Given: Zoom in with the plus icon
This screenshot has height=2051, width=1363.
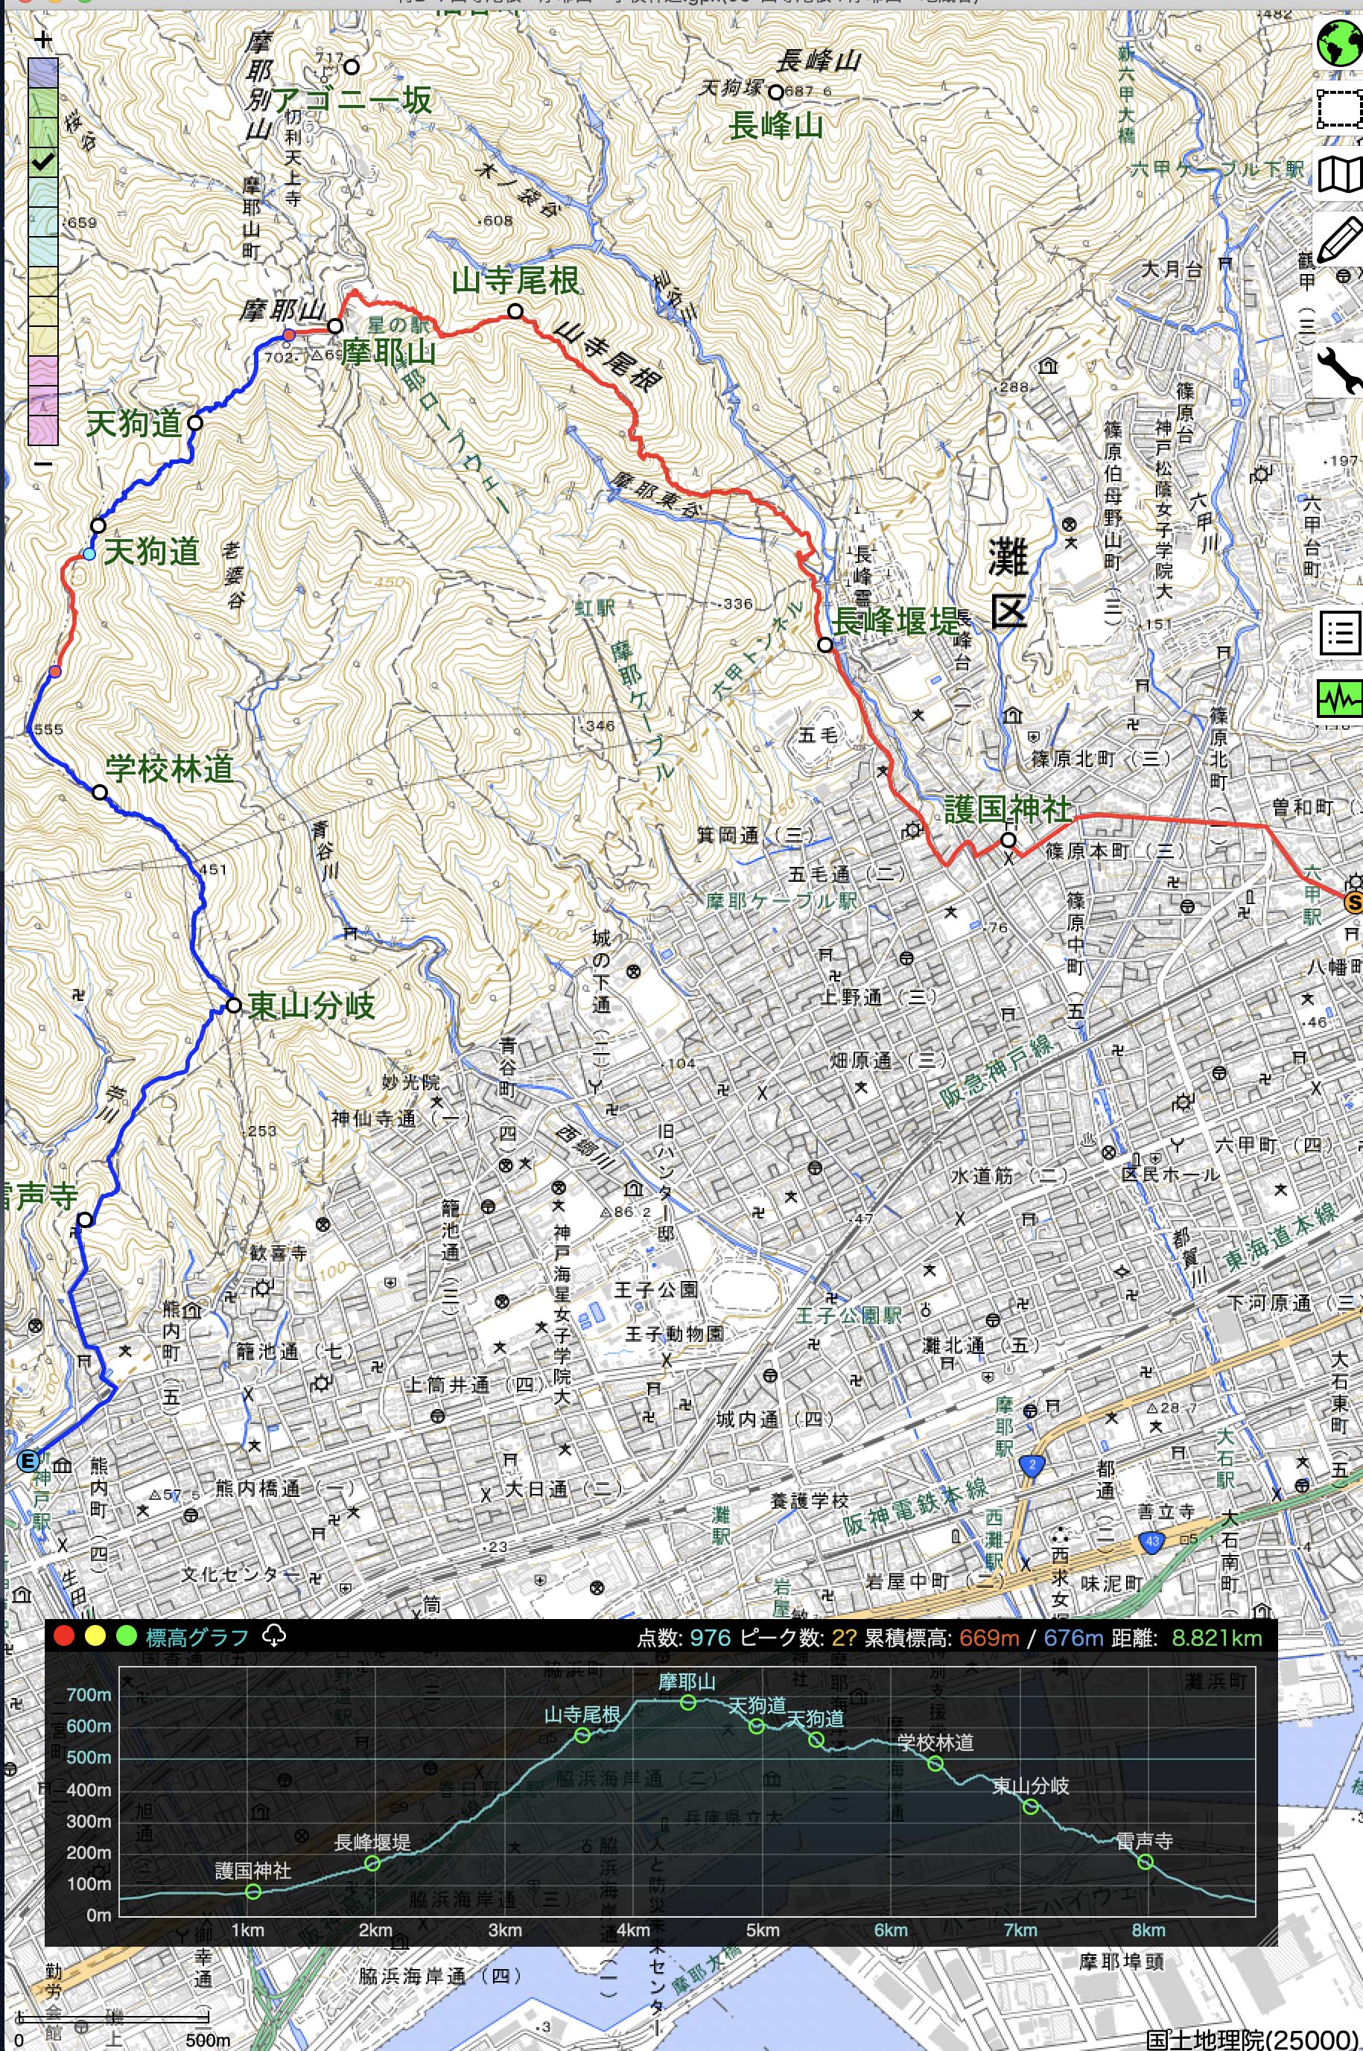Looking at the screenshot, I should point(43,39).
